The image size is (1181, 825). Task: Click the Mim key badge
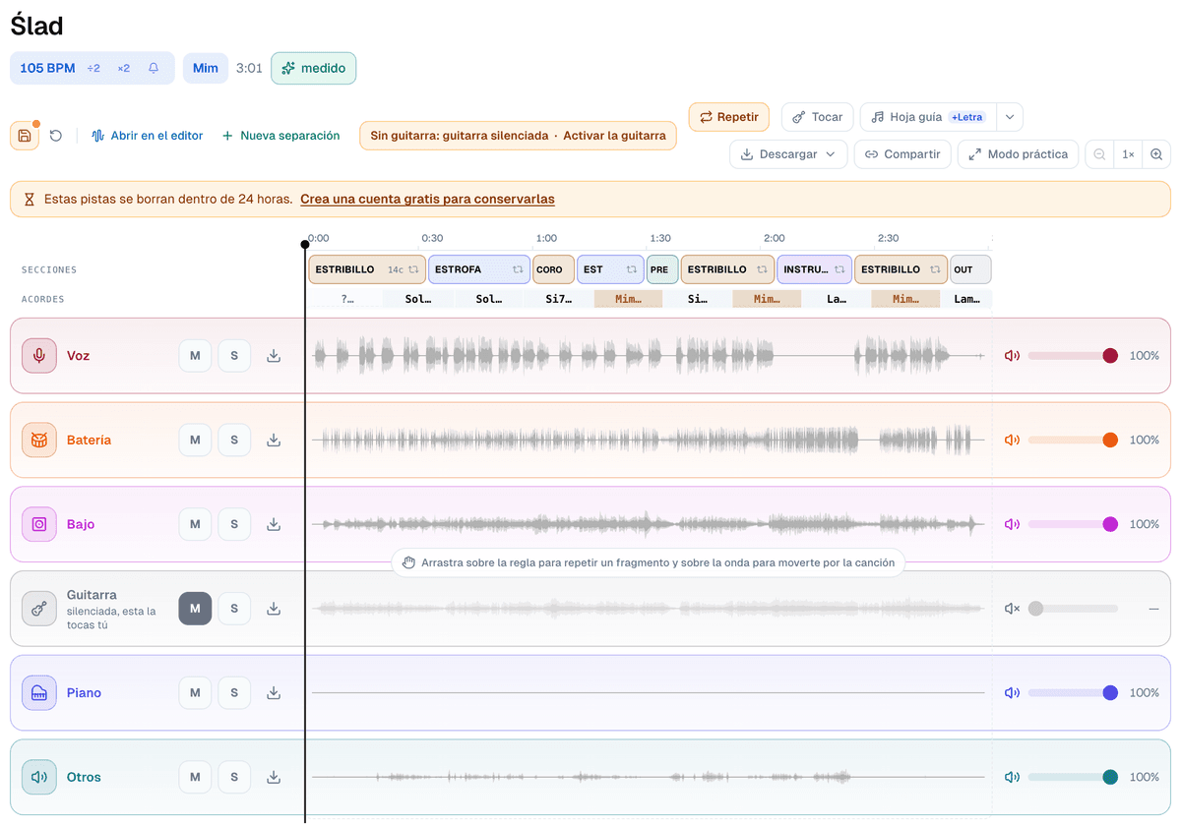click(x=206, y=68)
